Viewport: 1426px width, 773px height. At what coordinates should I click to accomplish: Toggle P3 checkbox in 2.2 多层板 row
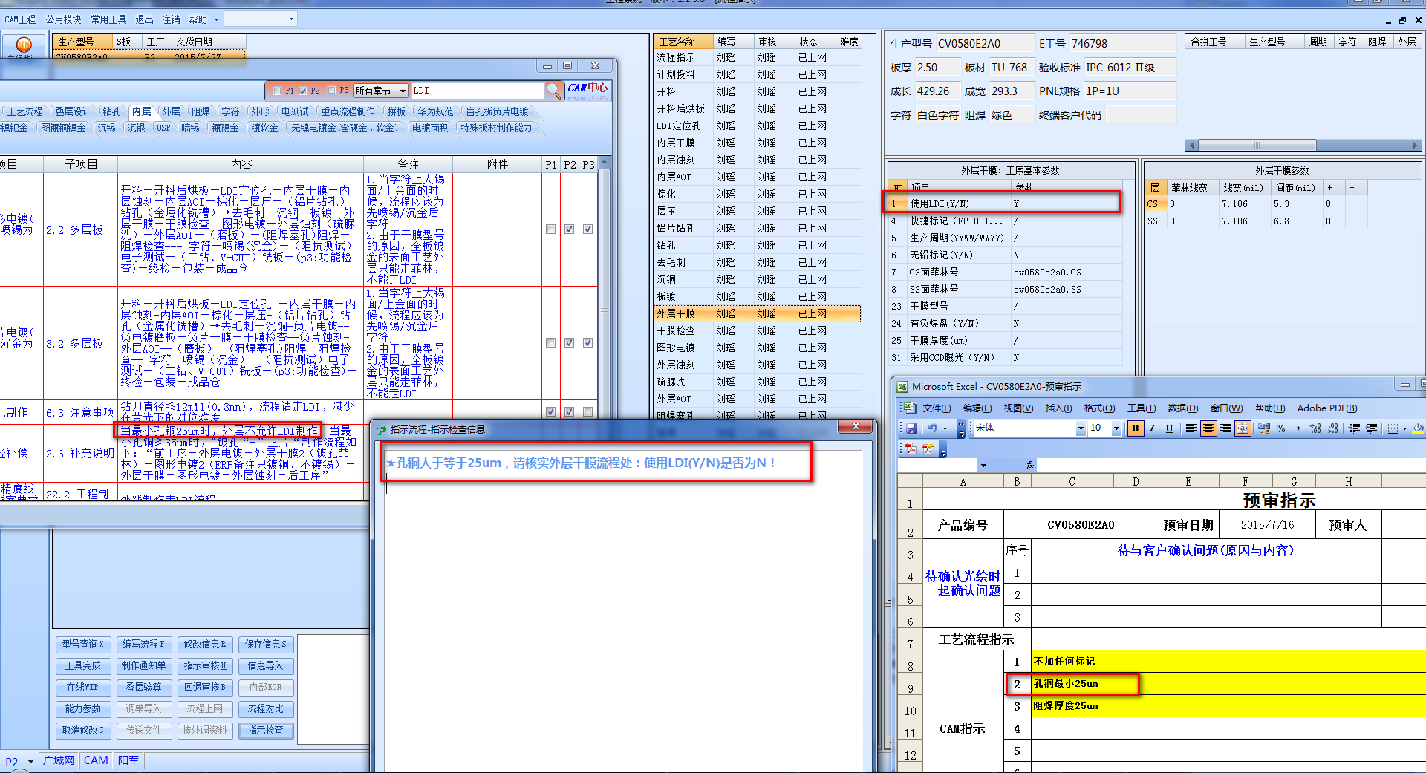tap(587, 229)
